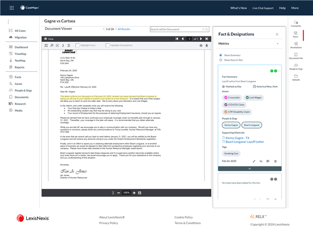
Task: Close the Fact & Designations panel
Action: coord(277,34)
